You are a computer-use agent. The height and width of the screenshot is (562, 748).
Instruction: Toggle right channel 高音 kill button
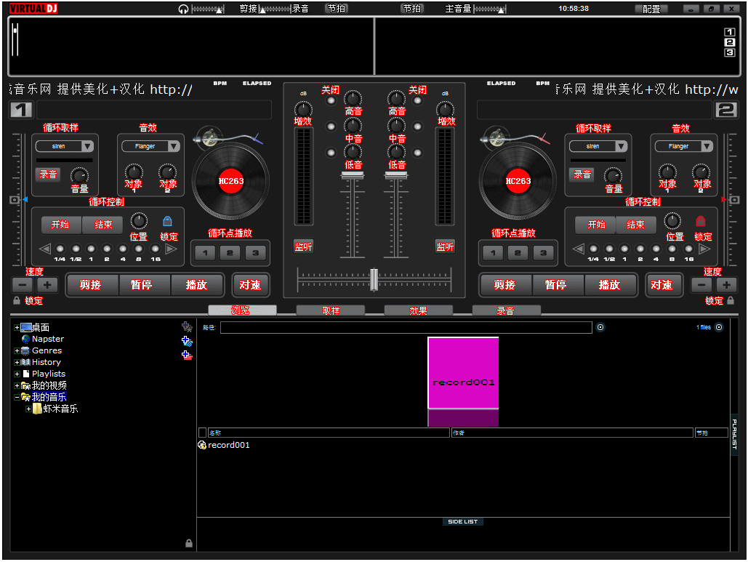[x=417, y=100]
